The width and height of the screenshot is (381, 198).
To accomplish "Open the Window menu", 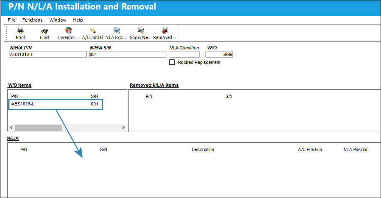I will coord(58,20).
